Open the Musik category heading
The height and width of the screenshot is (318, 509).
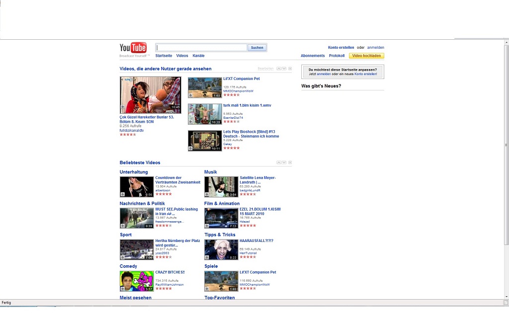coord(211,172)
